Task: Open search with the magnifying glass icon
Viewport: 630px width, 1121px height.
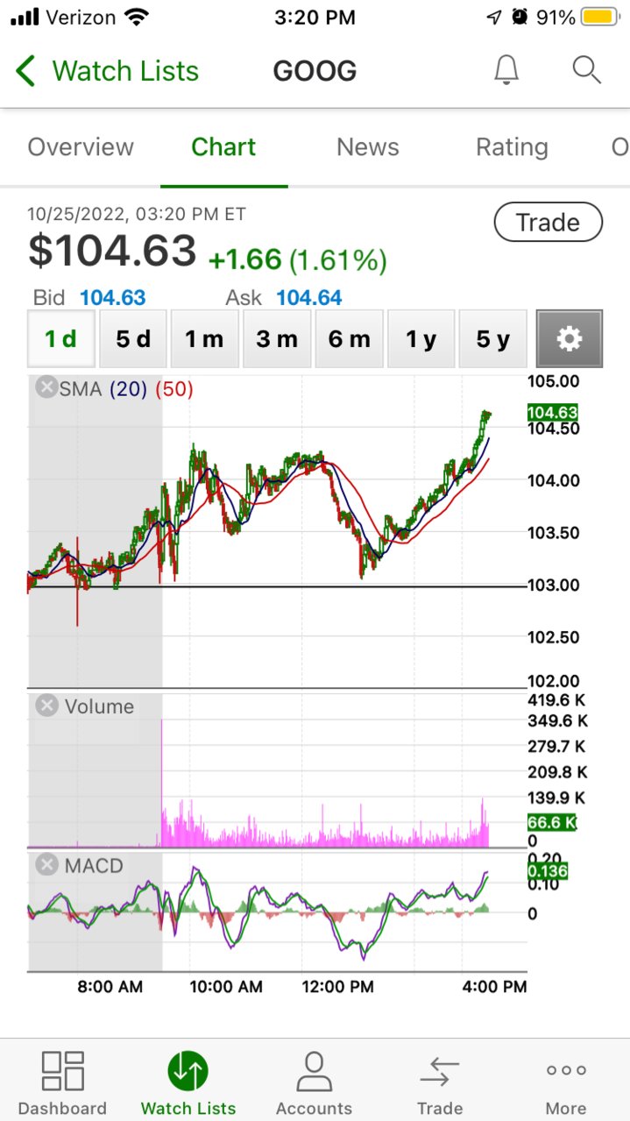Action: click(586, 70)
